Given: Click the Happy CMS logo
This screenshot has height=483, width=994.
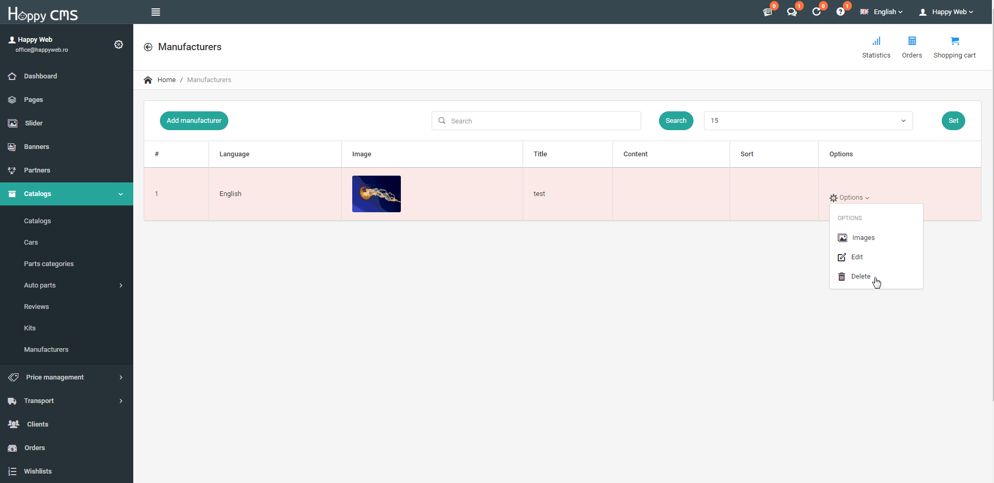Looking at the screenshot, I should click(x=43, y=14).
